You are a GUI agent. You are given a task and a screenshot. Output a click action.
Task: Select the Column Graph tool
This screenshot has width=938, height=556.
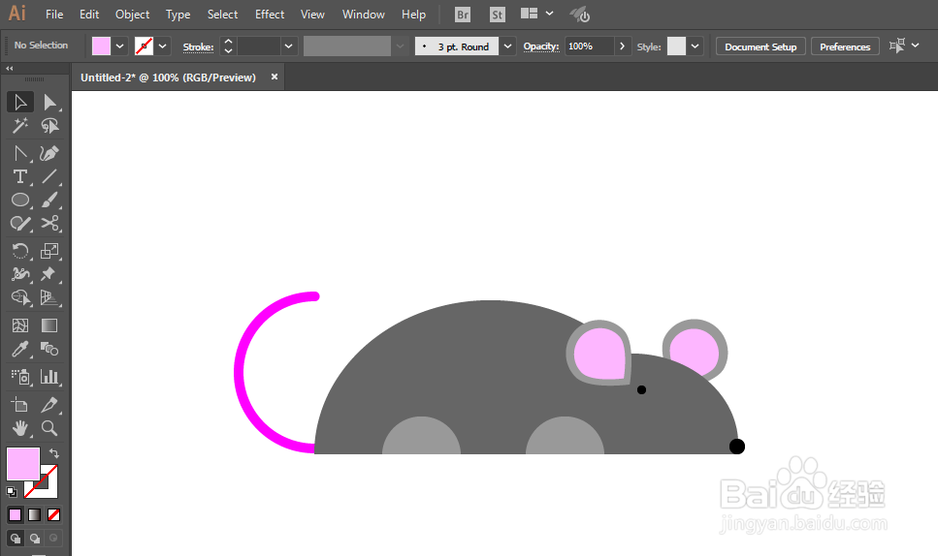click(49, 377)
